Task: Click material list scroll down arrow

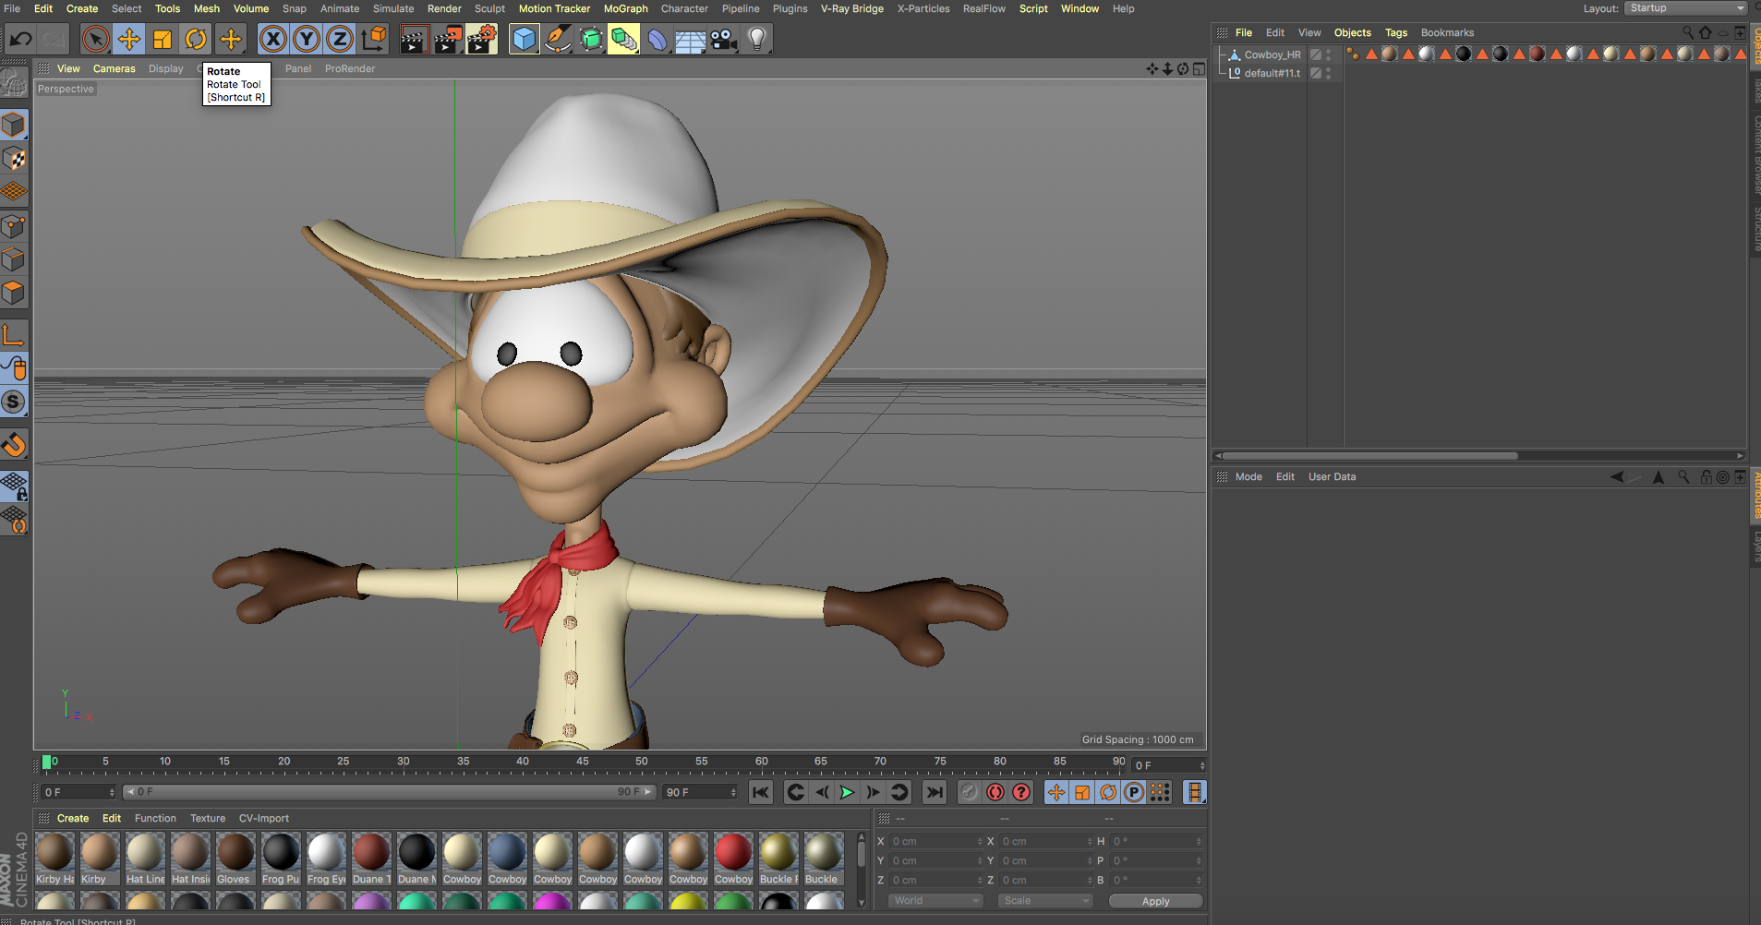Action: pyautogui.click(x=861, y=902)
